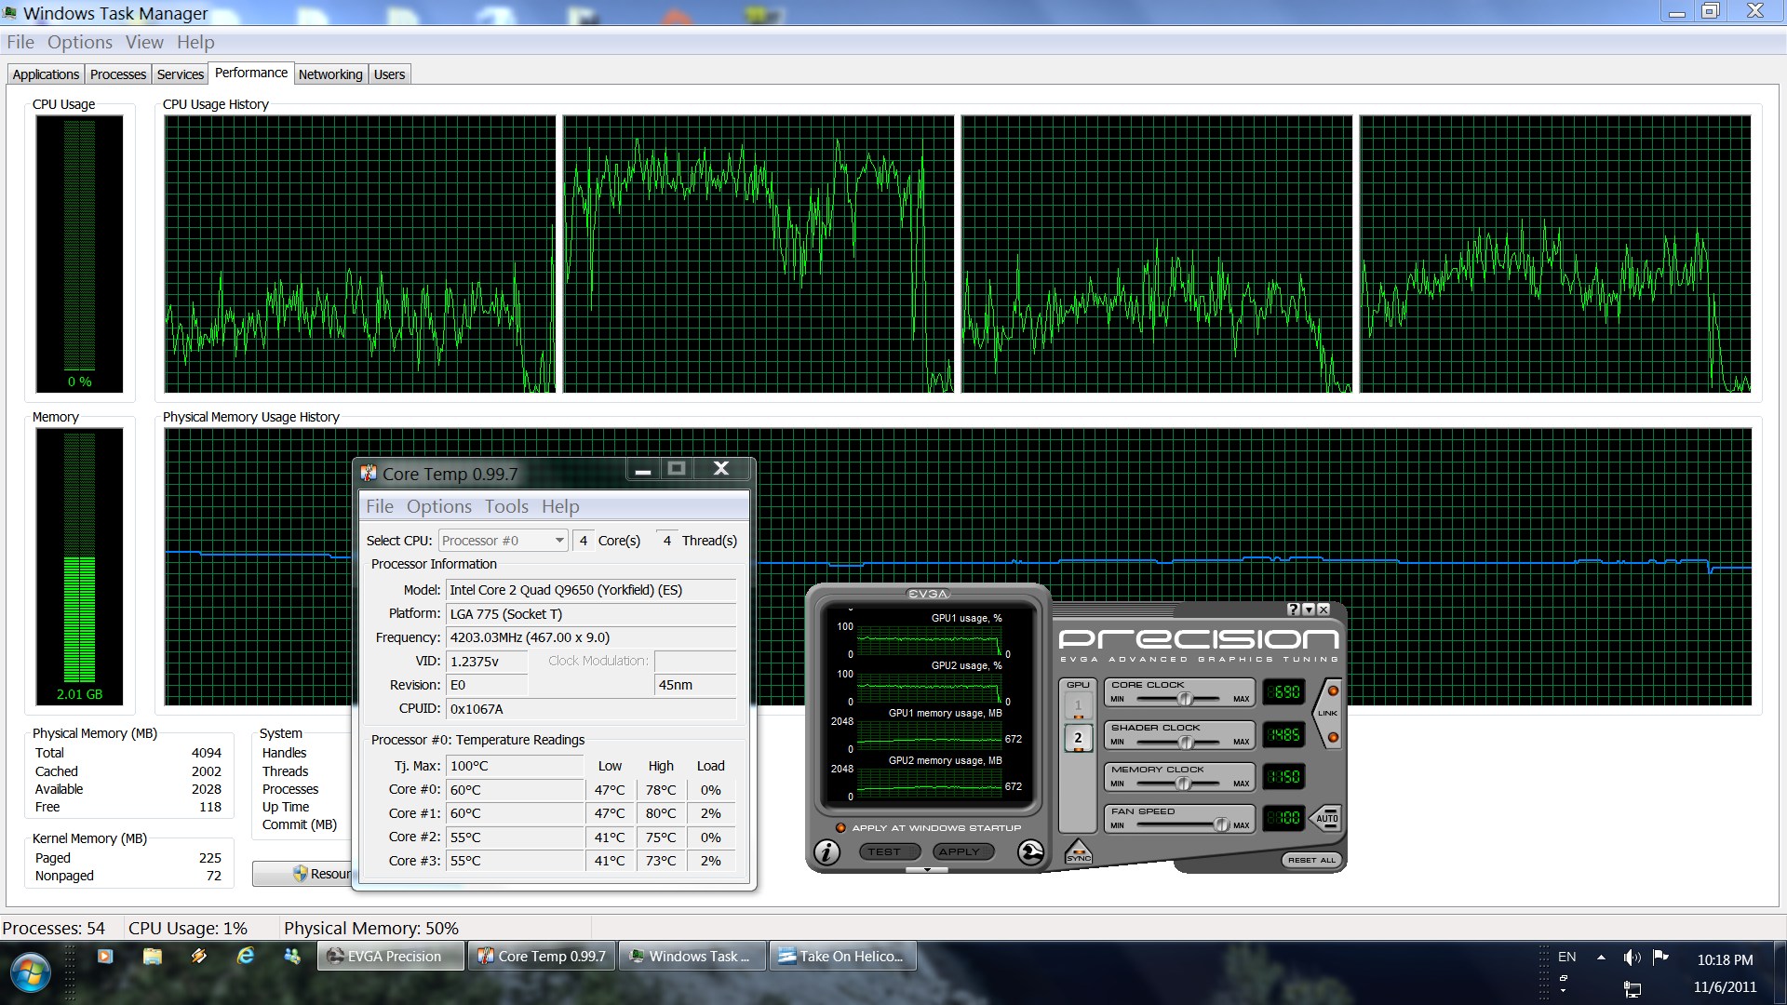
Task: Switch to the Processes tab
Action: [118, 74]
